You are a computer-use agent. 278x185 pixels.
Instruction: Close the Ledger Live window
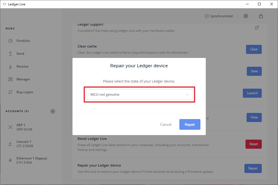pos(271,4)
